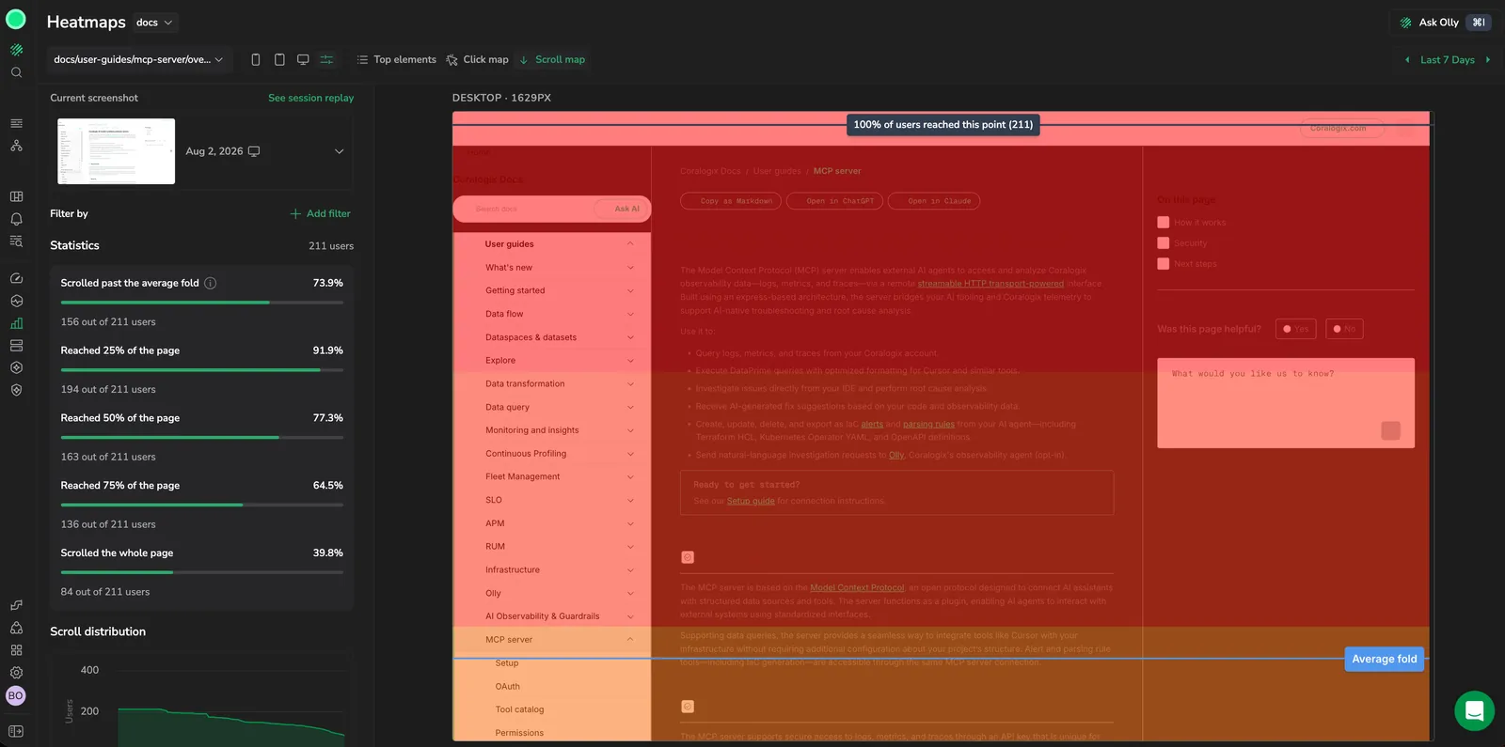Click the Scrolled past average fold progress bar
The height and width of the screenshot is (747, 1505).
[x=202, y=303]
